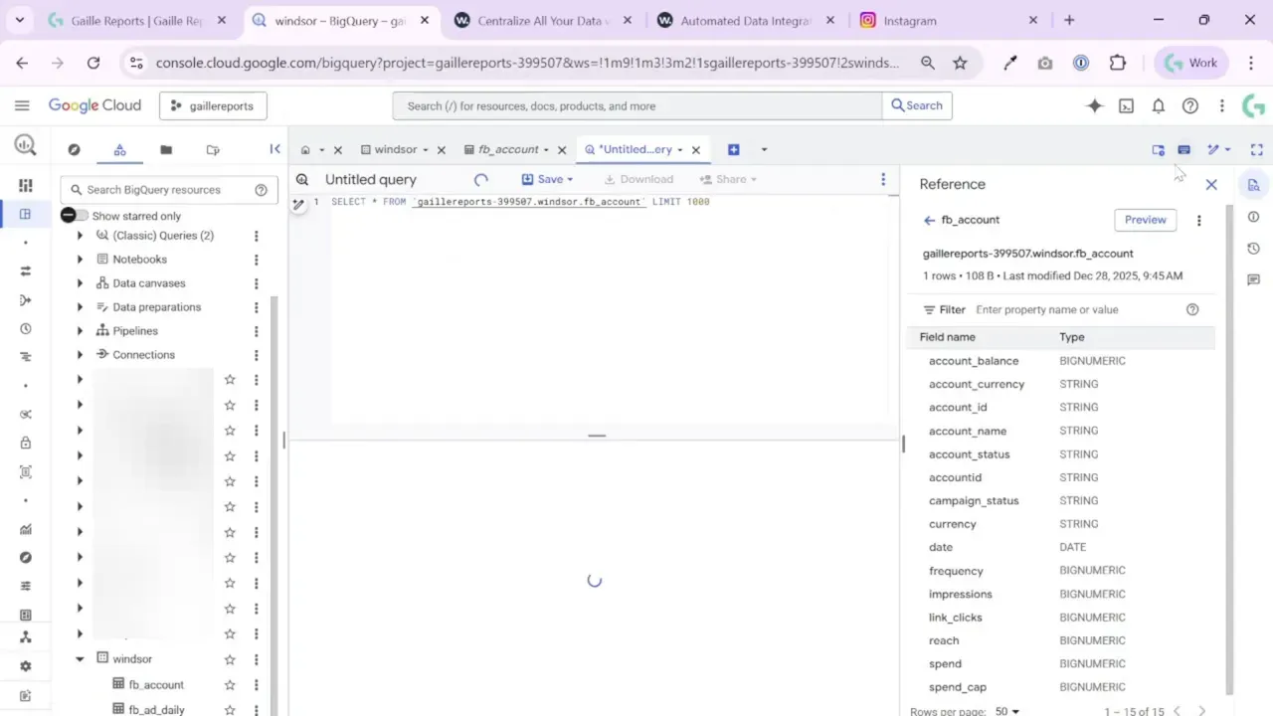Open Reference side panel icon

[x=1253, y=185]
